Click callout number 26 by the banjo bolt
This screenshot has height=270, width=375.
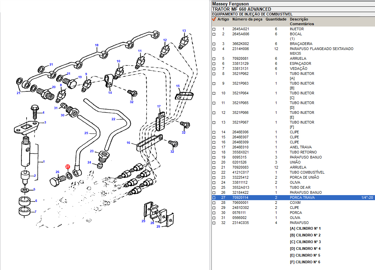[58, 172]
